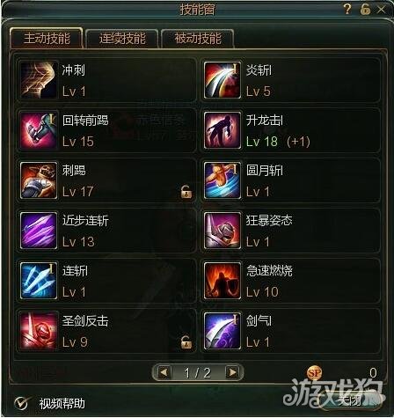Click the 急速燃烧 skill icon
394x418 pixels.
223,281
